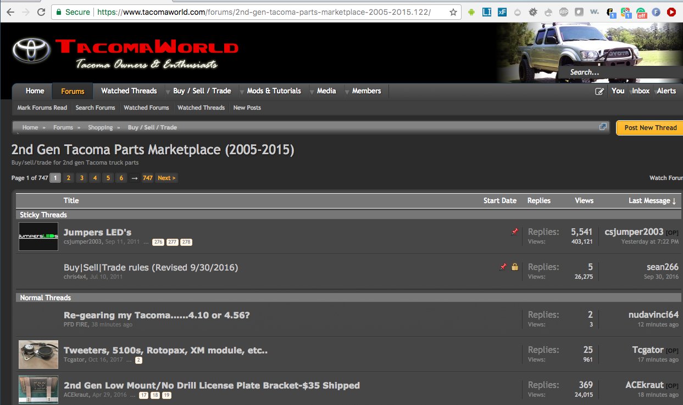Open the Inbox link

(641, 91)
